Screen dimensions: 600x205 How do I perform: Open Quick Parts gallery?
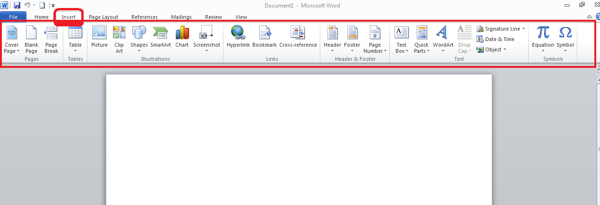click(421, 39)
